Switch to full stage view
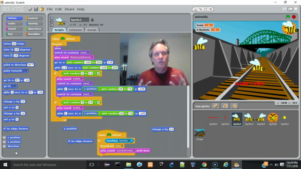 coord(290,9)
